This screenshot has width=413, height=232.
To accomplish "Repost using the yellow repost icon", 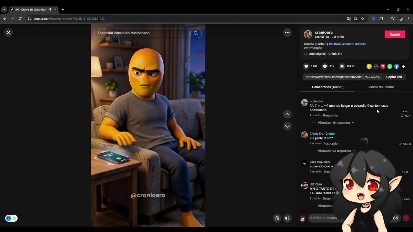I will (x=369, y=66).
